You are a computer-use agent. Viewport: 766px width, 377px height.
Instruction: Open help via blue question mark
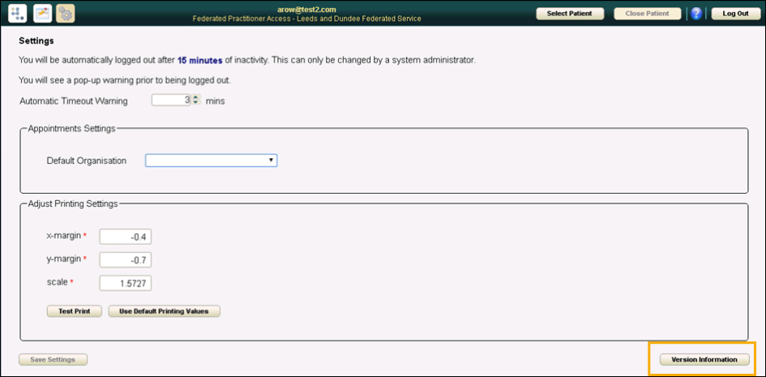tap(695, 14)
